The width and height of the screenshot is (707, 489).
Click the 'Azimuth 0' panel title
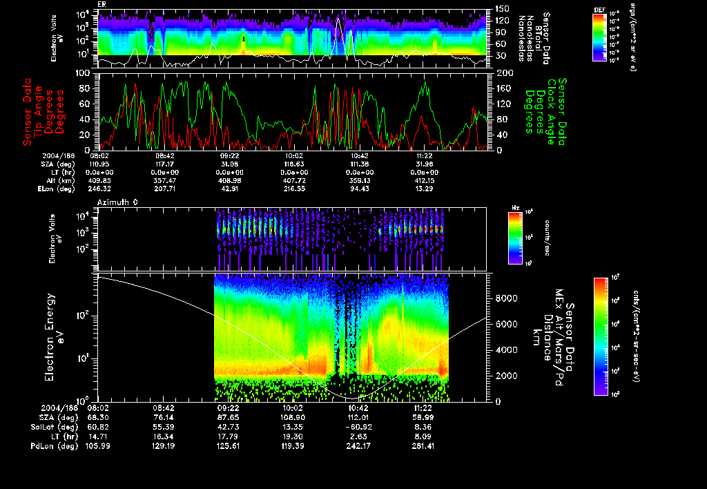pos(117,202)
